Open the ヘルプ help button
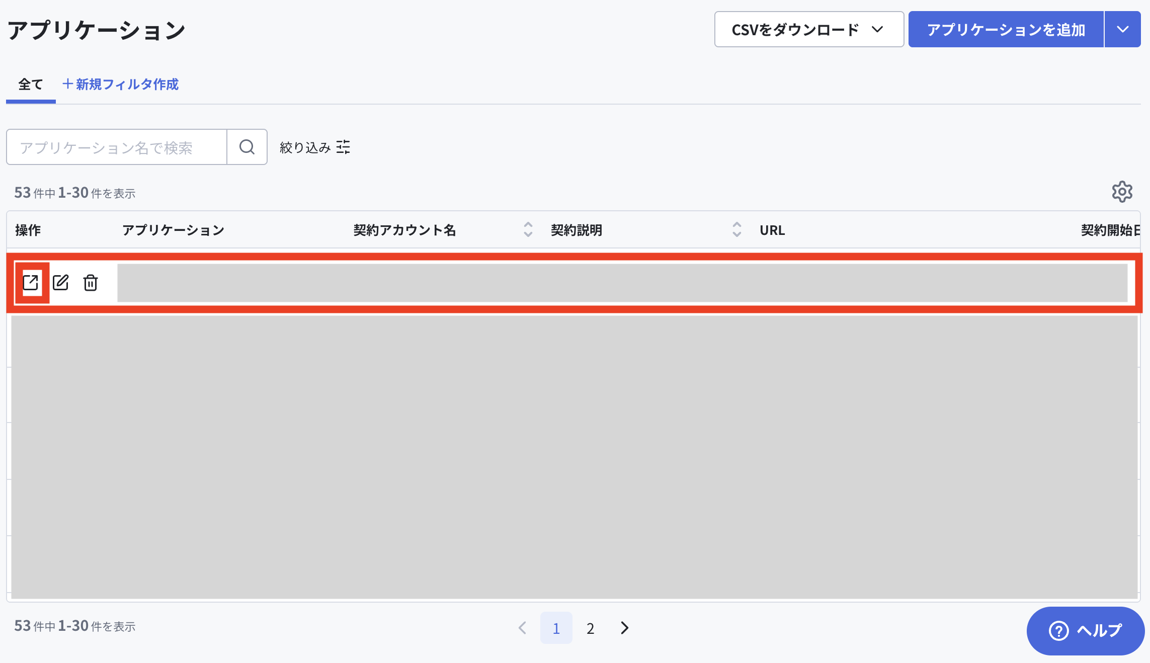This screenshot has height=663, width=1150. tap(1085, 630)
